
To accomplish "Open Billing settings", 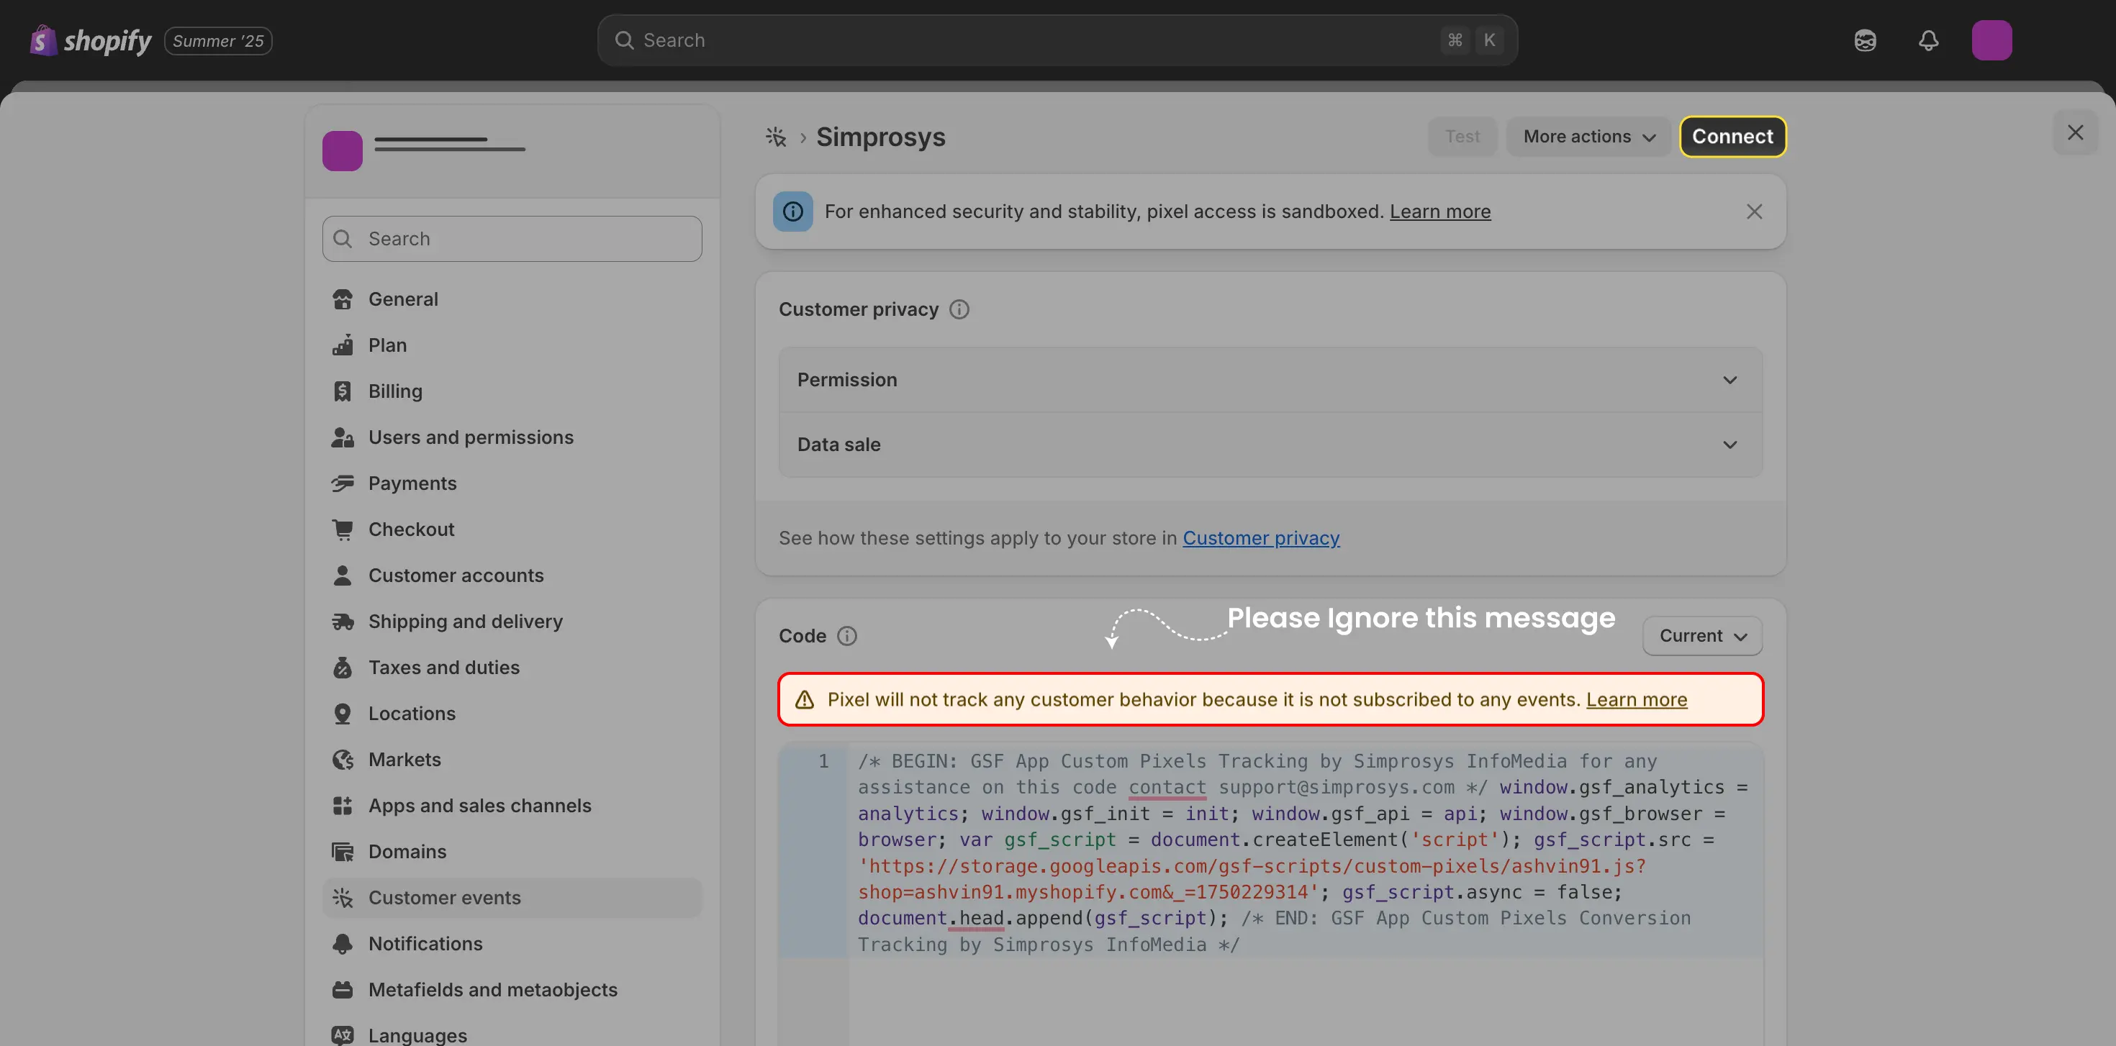I will [x=512, y=391].
